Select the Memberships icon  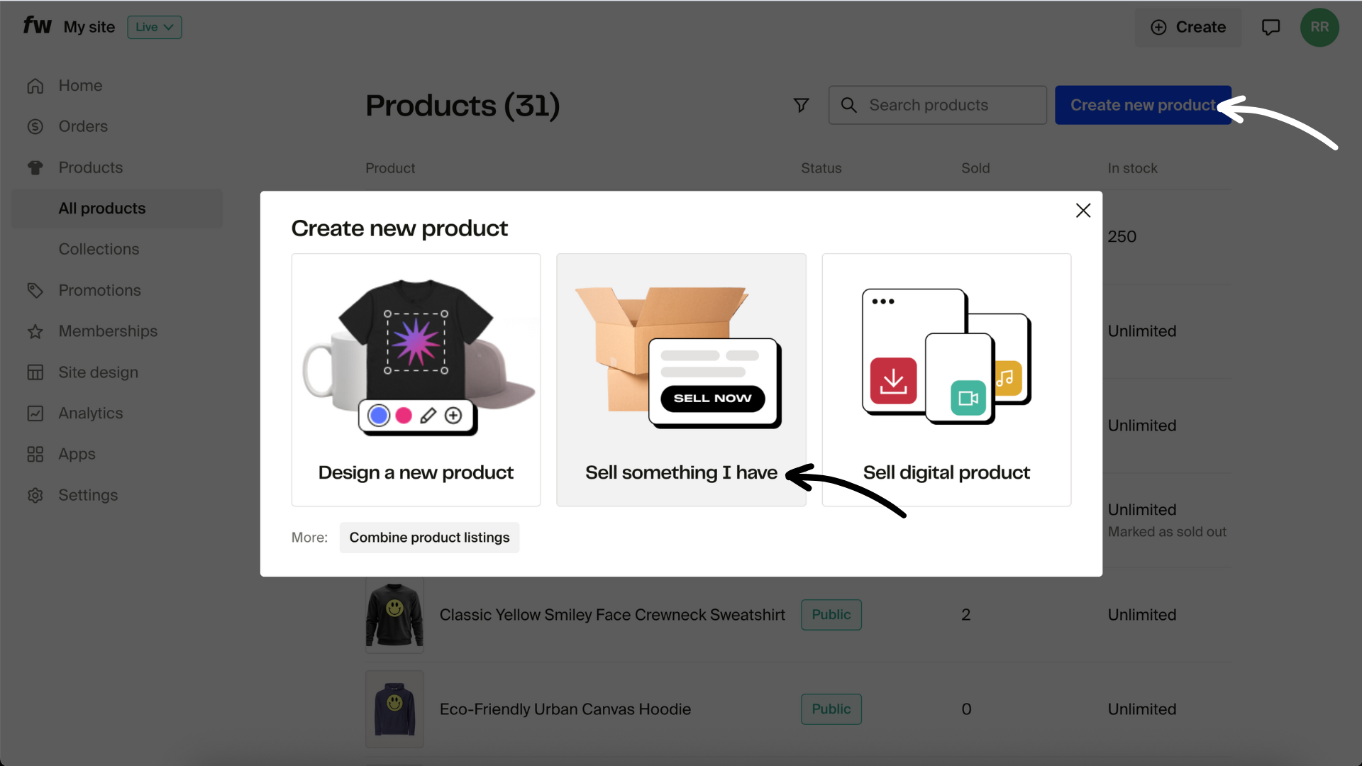coord(35,331)
